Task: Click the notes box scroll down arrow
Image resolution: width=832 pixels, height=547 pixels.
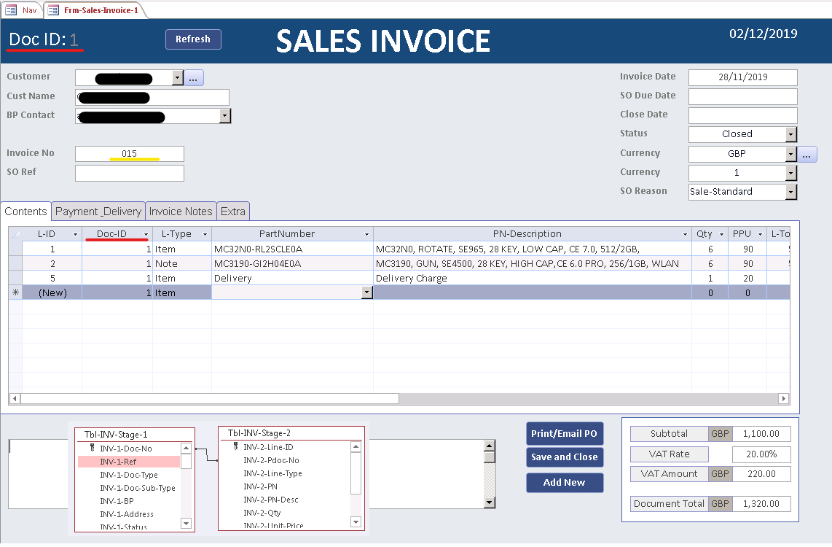Action: click(x=490, y=503)
